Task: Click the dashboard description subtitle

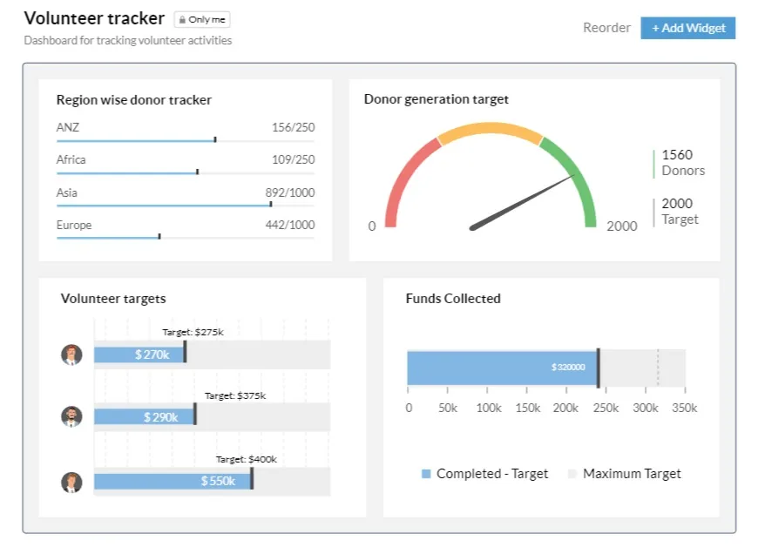Action: 128,41
